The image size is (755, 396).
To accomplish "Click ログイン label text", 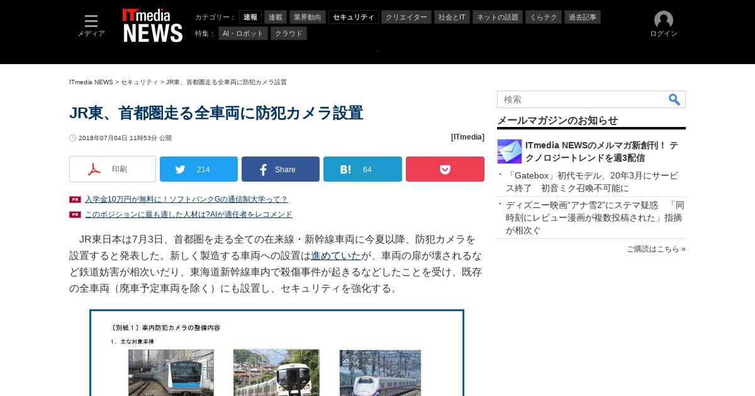I will click(664, 34).
